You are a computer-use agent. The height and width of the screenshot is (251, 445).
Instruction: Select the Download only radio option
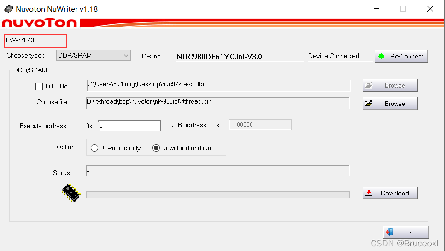click(x=116, y=148)
